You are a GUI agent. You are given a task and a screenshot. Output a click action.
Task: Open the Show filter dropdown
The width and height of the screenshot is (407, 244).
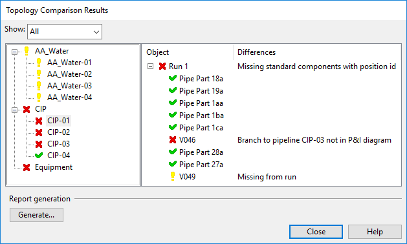coord(65,32)
